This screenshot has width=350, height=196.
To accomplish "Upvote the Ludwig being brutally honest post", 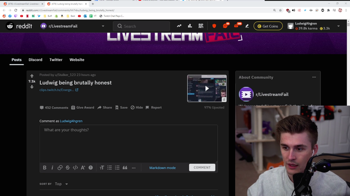I will [32, 76].
